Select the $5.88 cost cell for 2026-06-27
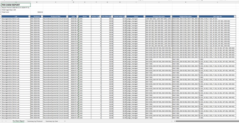The height and width of the screenshot is (123, 239). (x=120, y=32)
